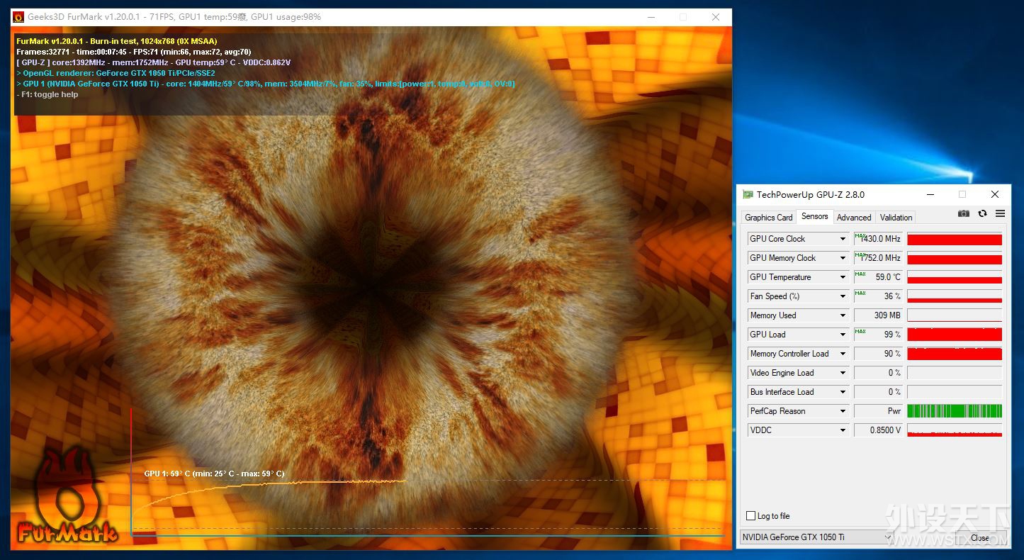Expand the GPU Memory Clock sensor dropdown
This screenshot has height=560, width=1024.
[x=843, y=258]
